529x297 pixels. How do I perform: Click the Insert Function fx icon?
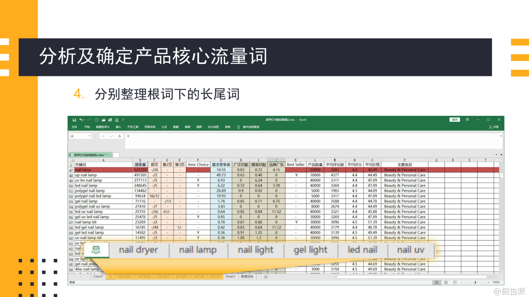tap(119, 136)
